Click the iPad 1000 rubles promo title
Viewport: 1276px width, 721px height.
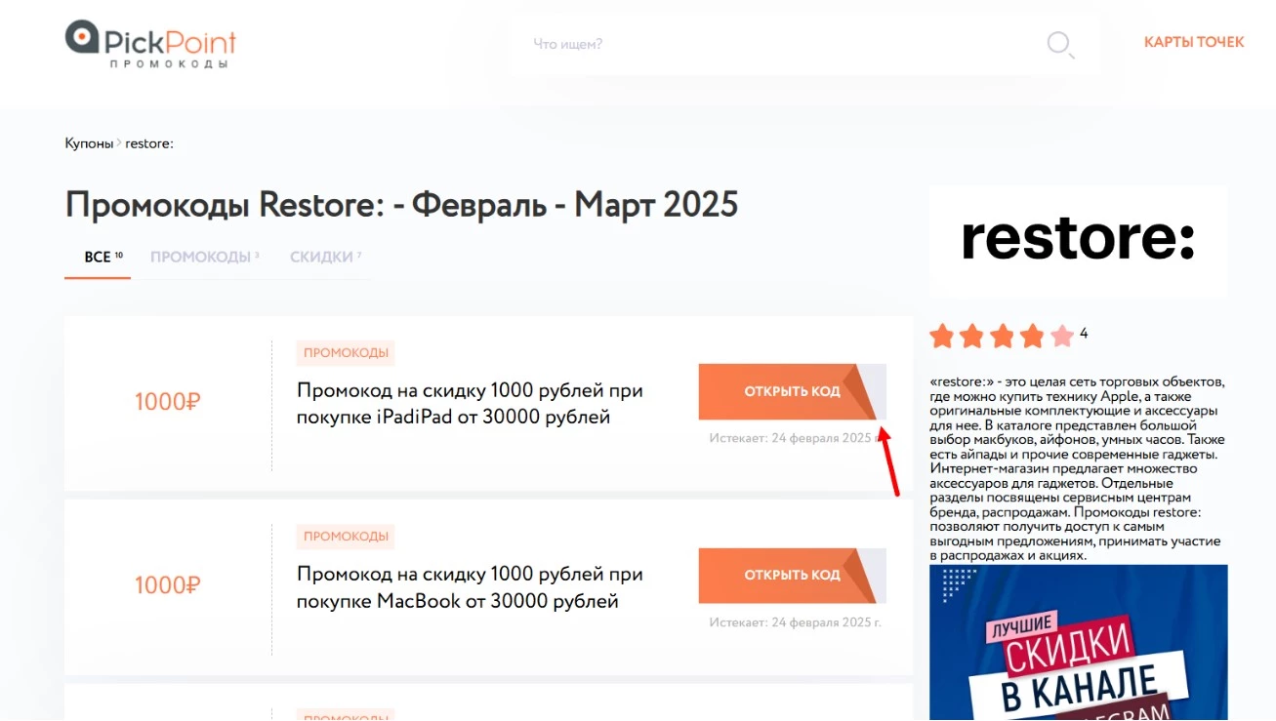[x=470, y=404]
